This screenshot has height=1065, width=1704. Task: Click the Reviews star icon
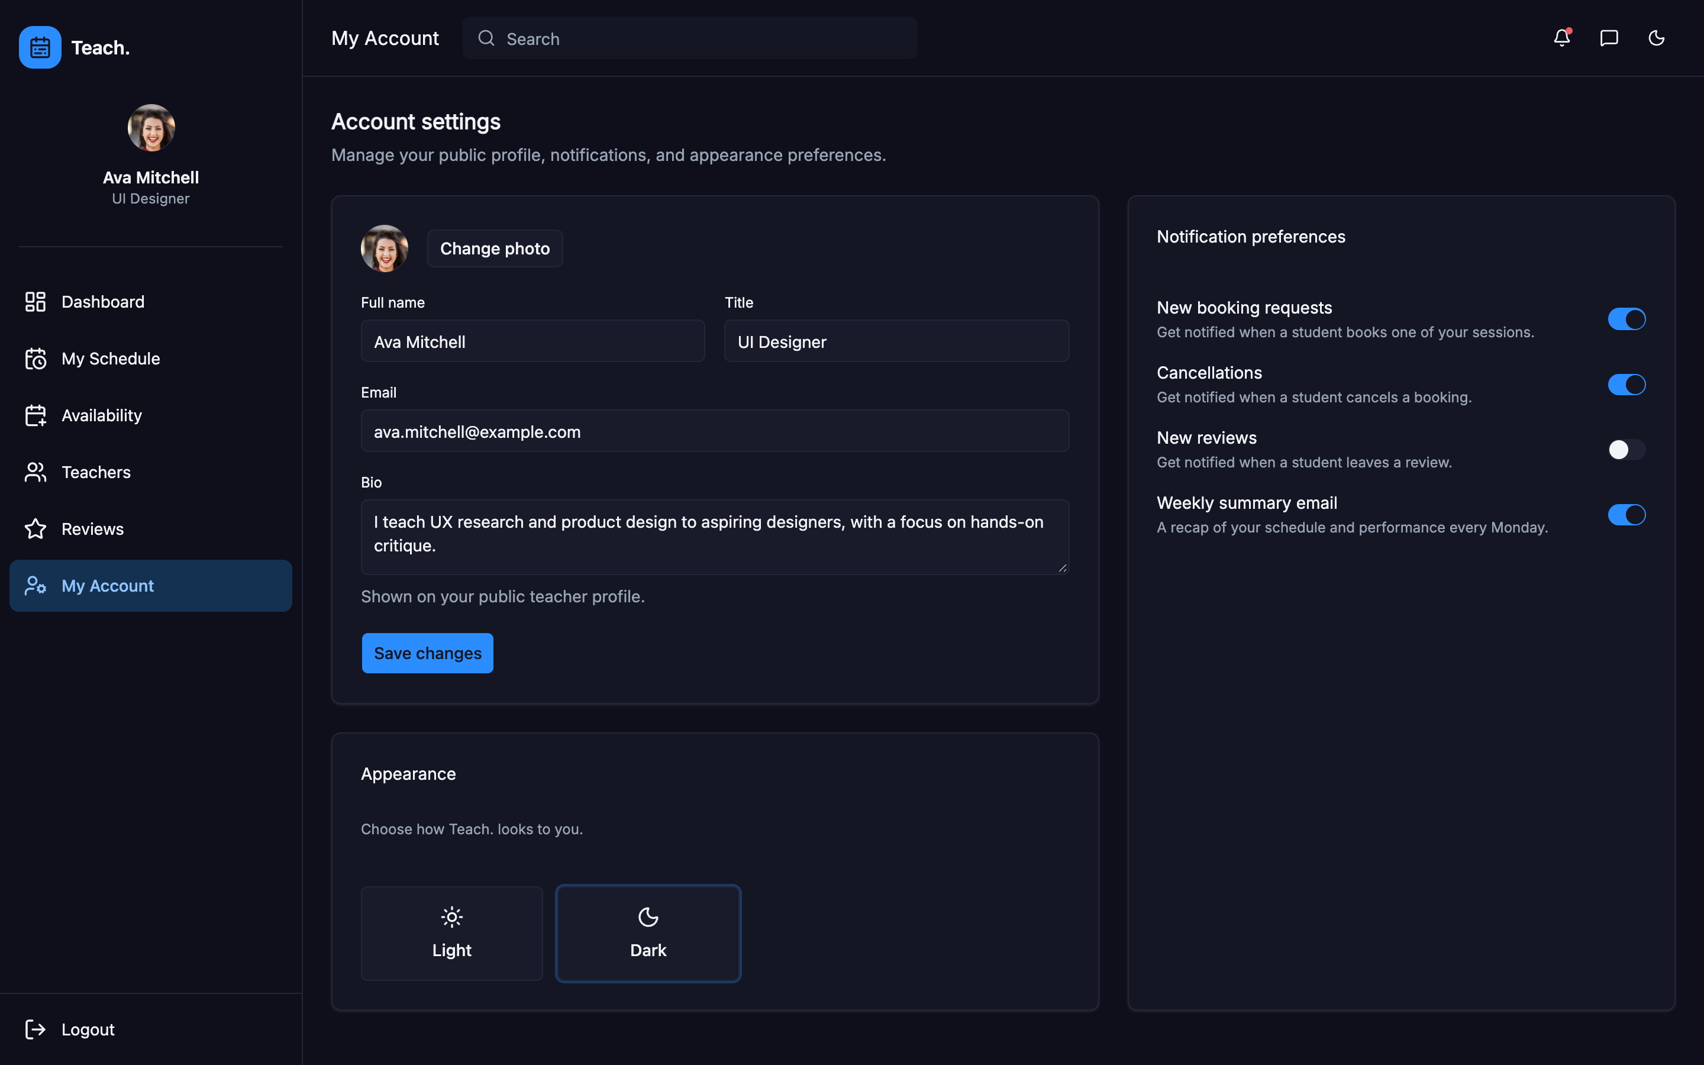[35, 529]
